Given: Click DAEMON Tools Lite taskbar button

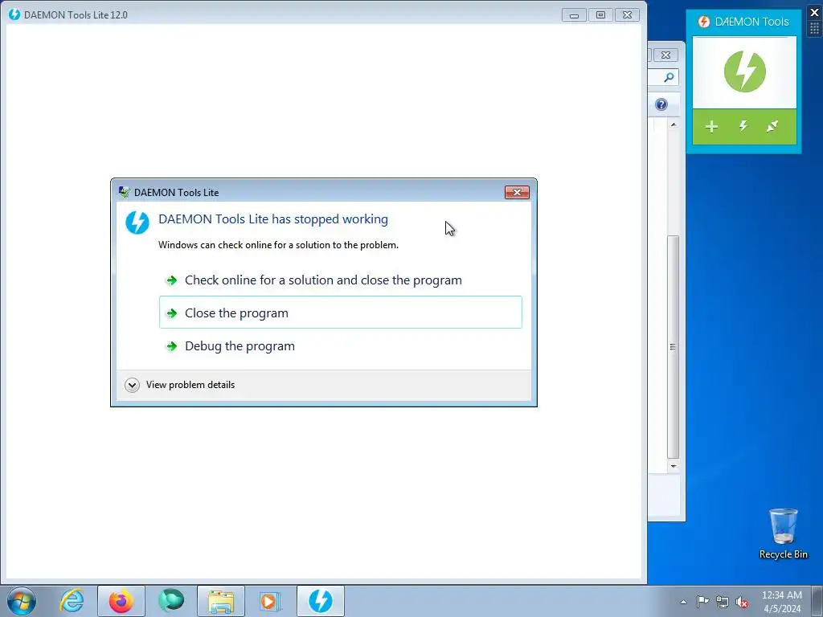Looking at the screenshot, I should [x=321, y=601].
